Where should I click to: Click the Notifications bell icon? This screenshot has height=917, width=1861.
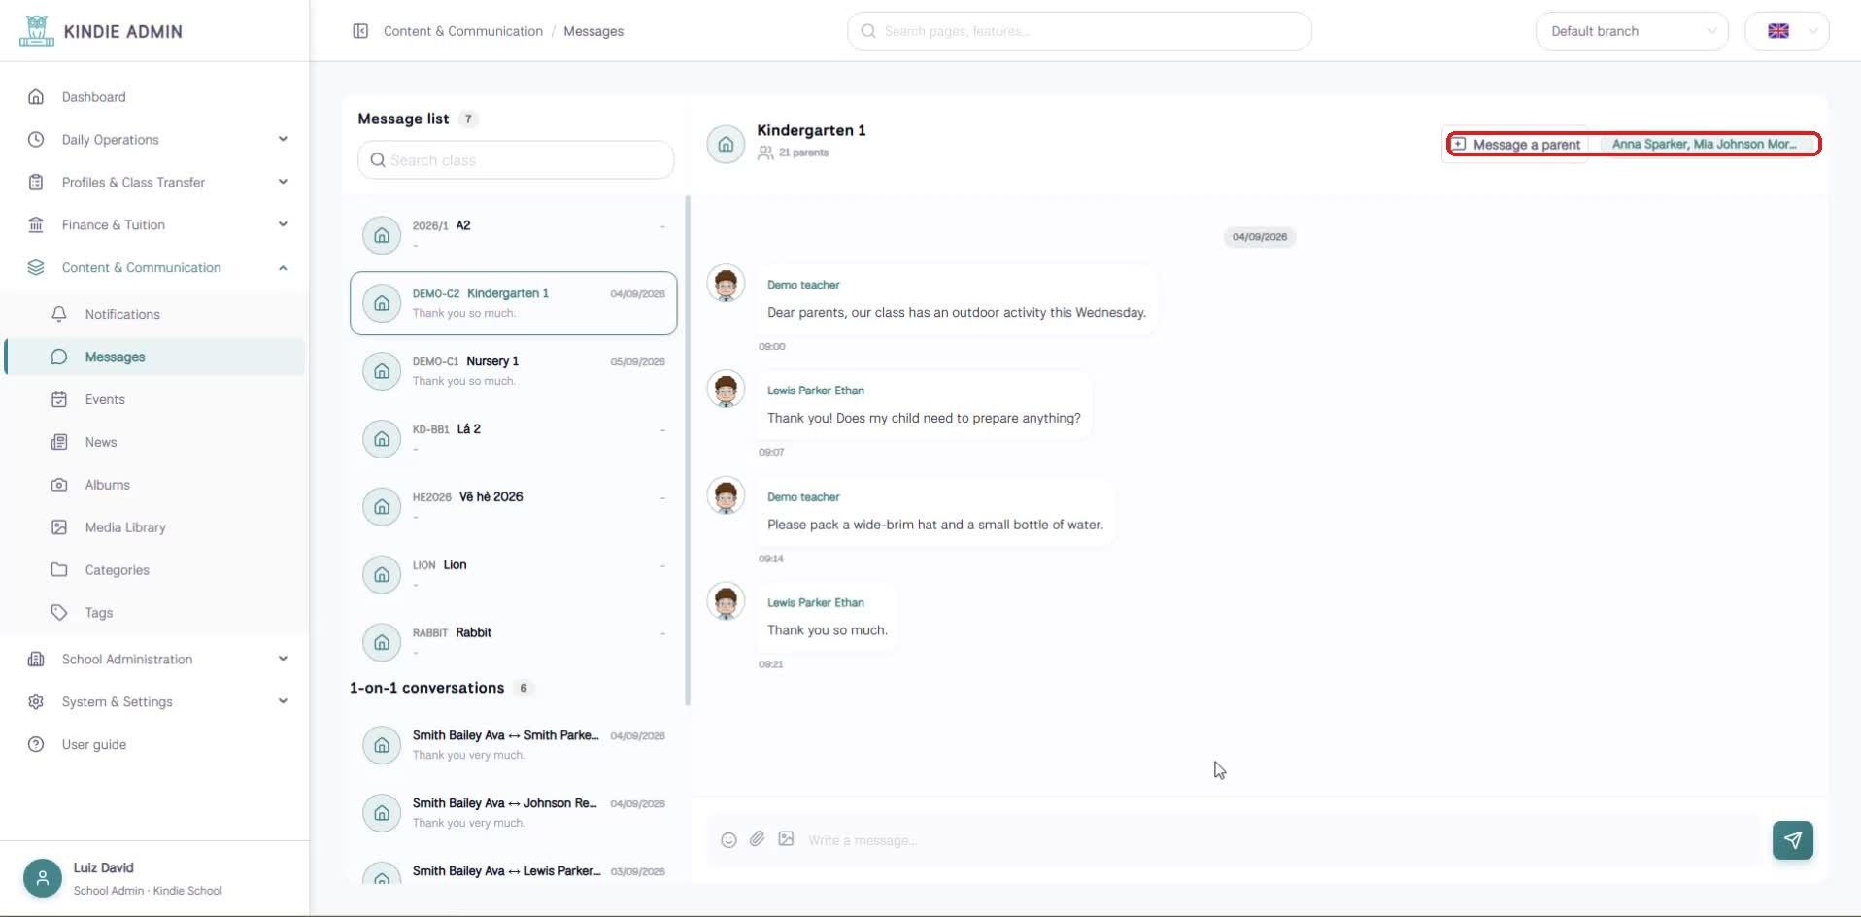(59, 314)
